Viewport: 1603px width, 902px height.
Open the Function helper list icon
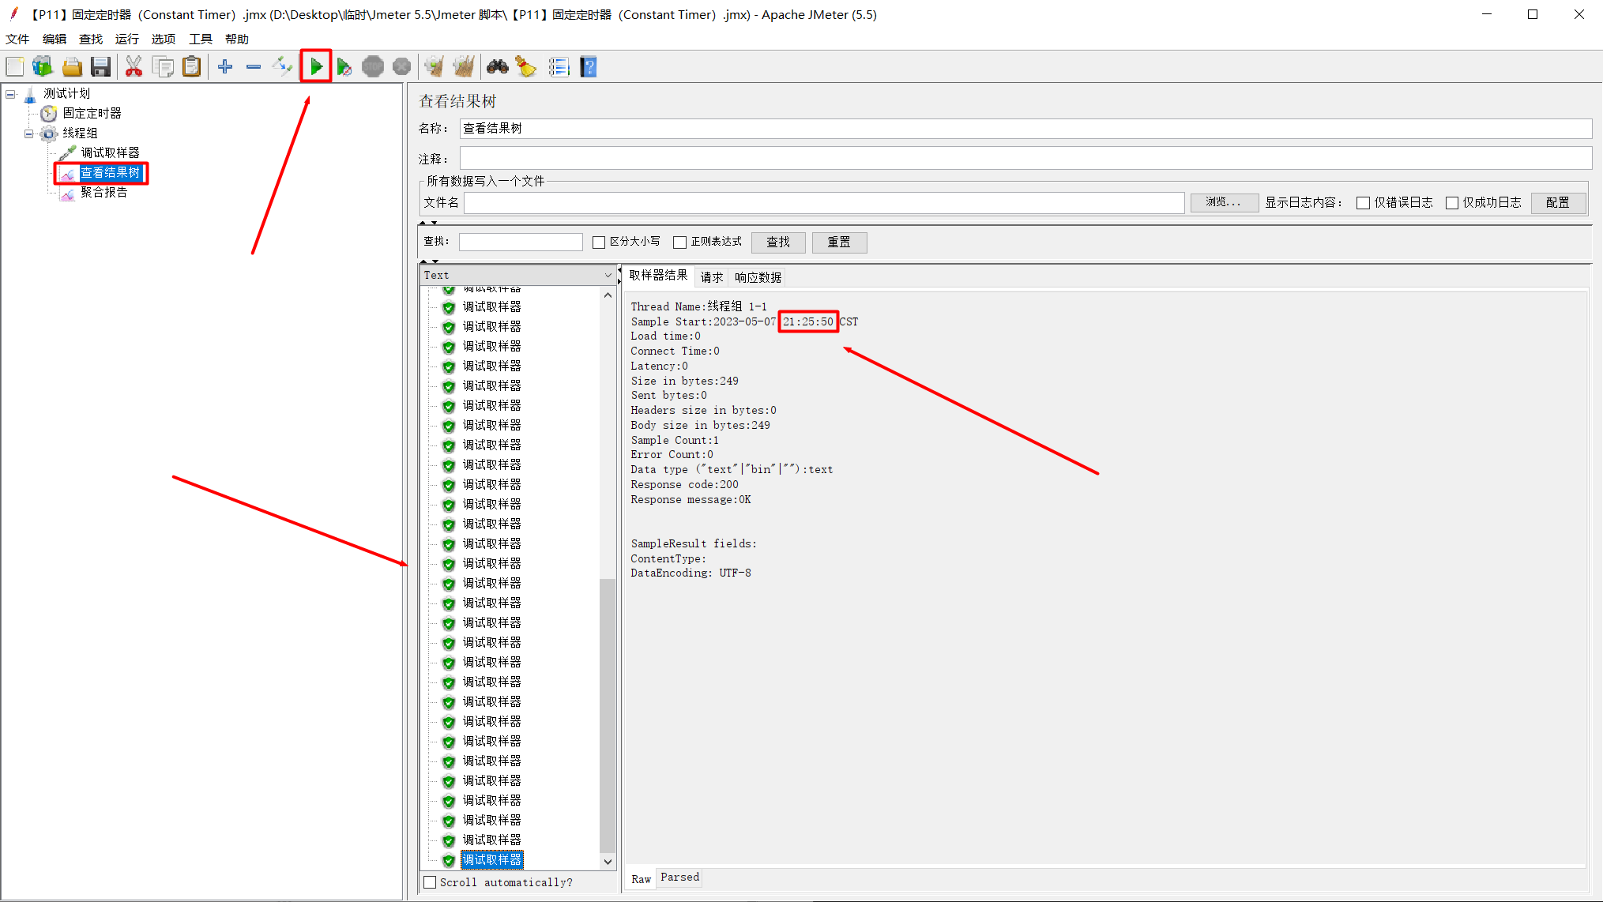[x=559, y=67]
